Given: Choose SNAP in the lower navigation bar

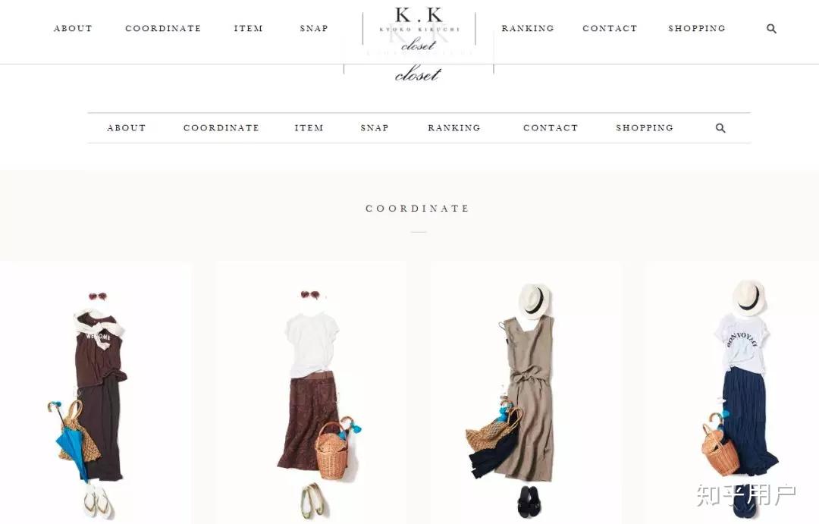Looking at the screenshot, I should coord(375,128).
